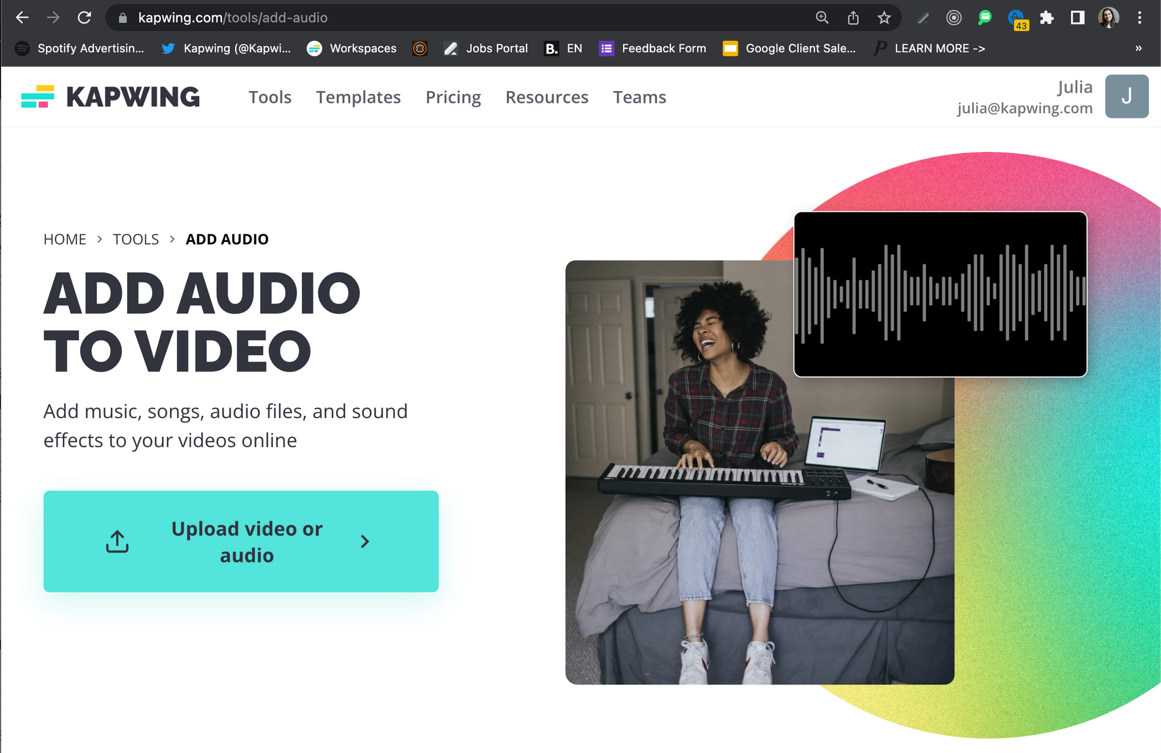Open the Resources navigation menu
Screen dimensions: 1161x753
(x=547, y=97)
